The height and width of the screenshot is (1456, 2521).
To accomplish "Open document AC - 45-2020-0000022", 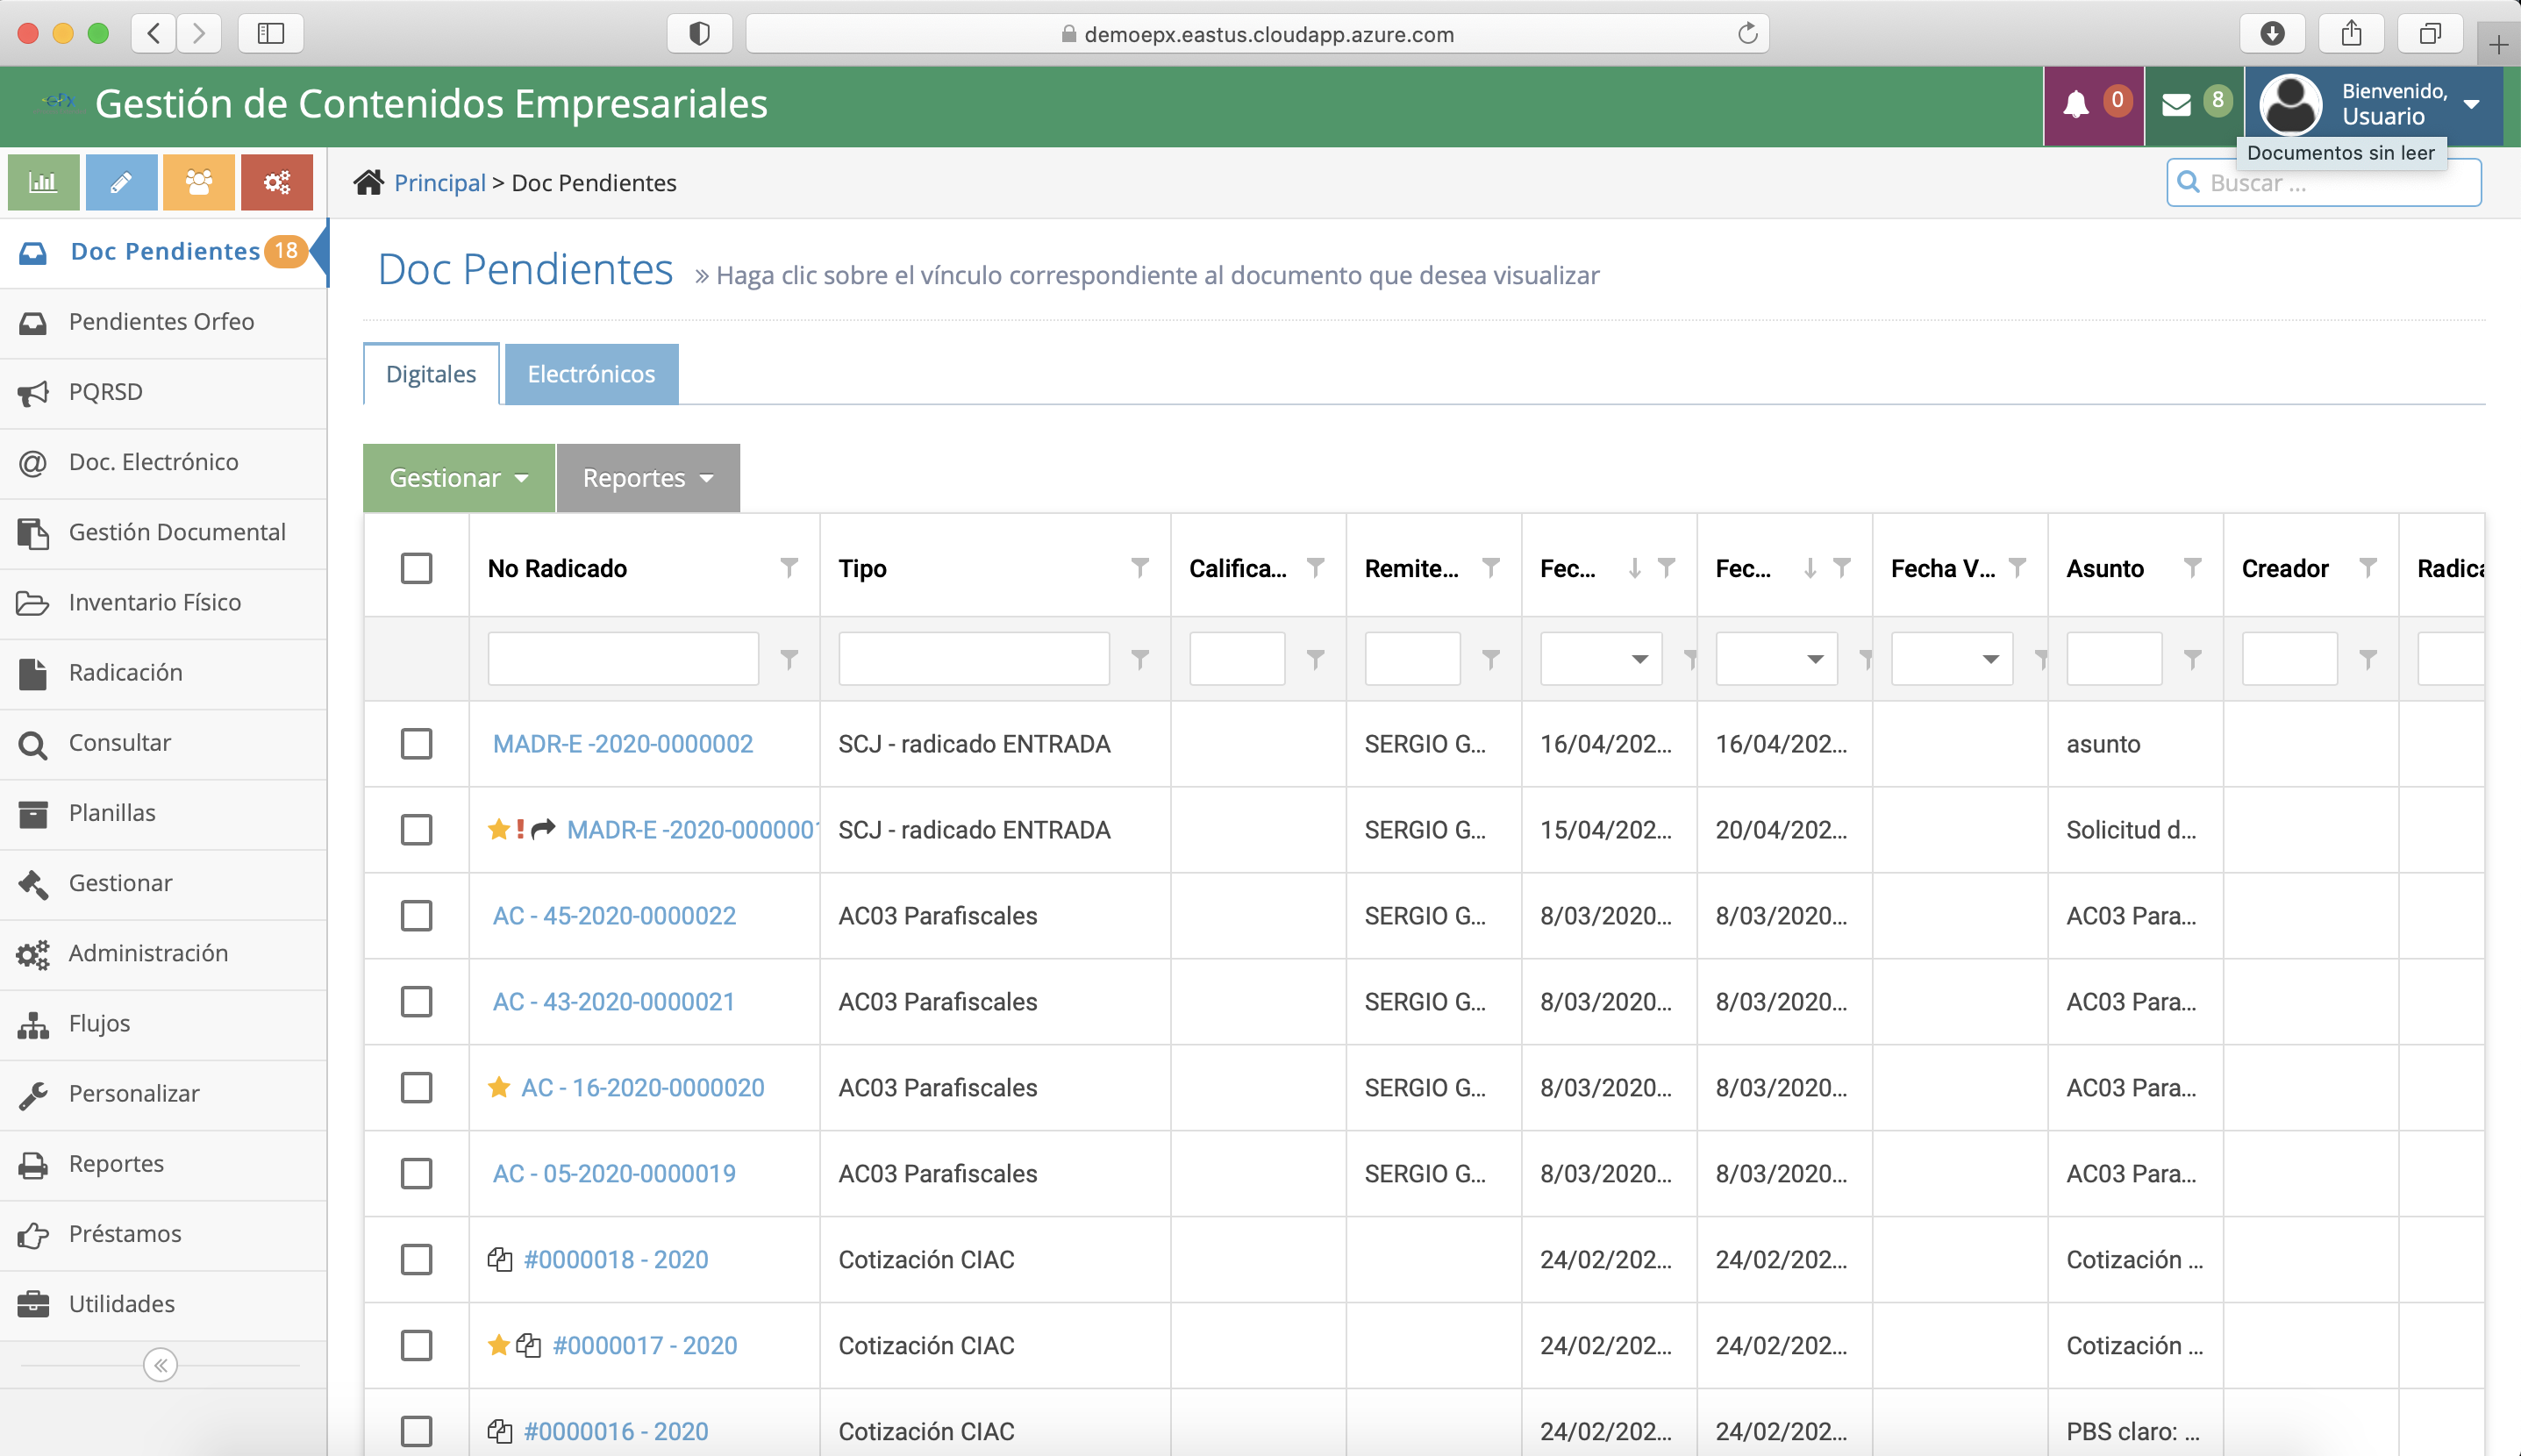I will tap(614, 916).
